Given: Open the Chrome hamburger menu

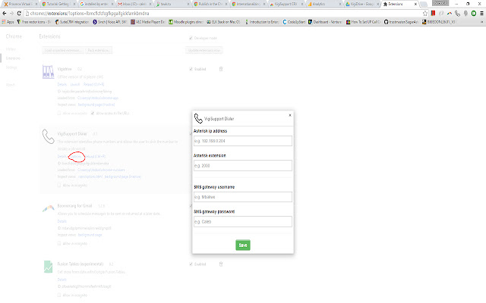Looking at the screenshot, I should point(481,14).
